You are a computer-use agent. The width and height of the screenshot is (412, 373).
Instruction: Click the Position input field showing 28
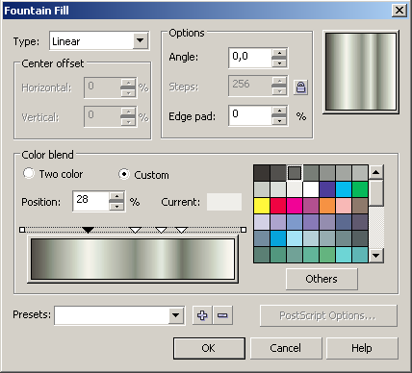(90, 201)
